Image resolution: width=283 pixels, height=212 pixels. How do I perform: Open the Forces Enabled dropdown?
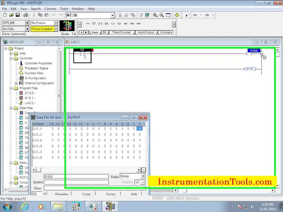coord(56,29)
